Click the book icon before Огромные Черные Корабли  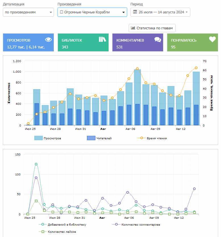point(61,12)
